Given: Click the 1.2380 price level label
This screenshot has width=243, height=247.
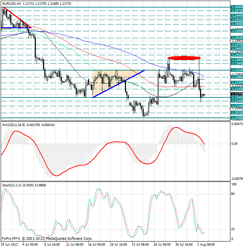Looking at the screenshot, I should (x=237, y=60).
